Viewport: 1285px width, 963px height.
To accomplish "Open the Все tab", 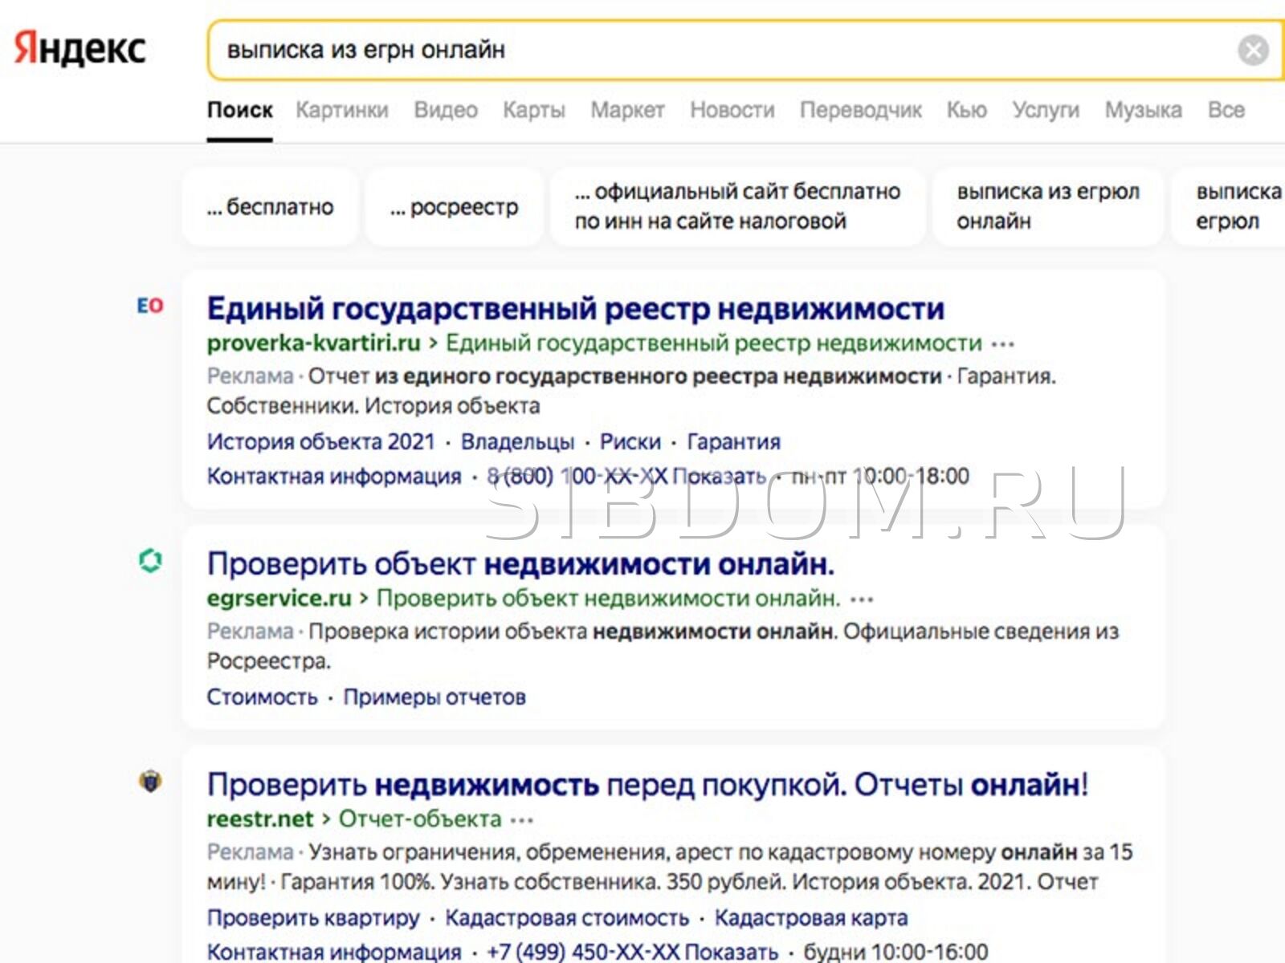I will point(1226,110).
